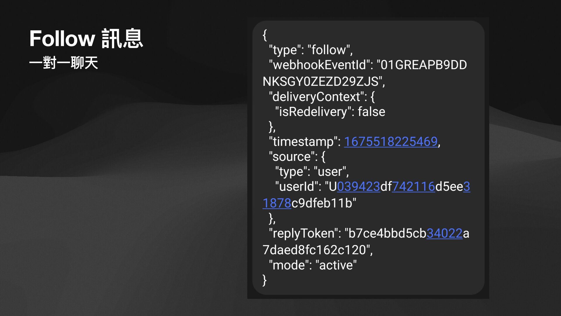Click the final closing curly brace

coord(265,280)
